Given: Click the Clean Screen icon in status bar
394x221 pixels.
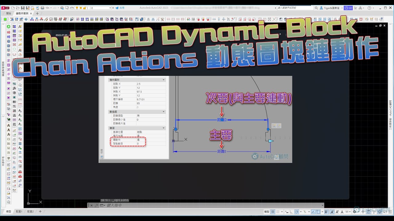Looking at the screenshot, I should 385,212.
